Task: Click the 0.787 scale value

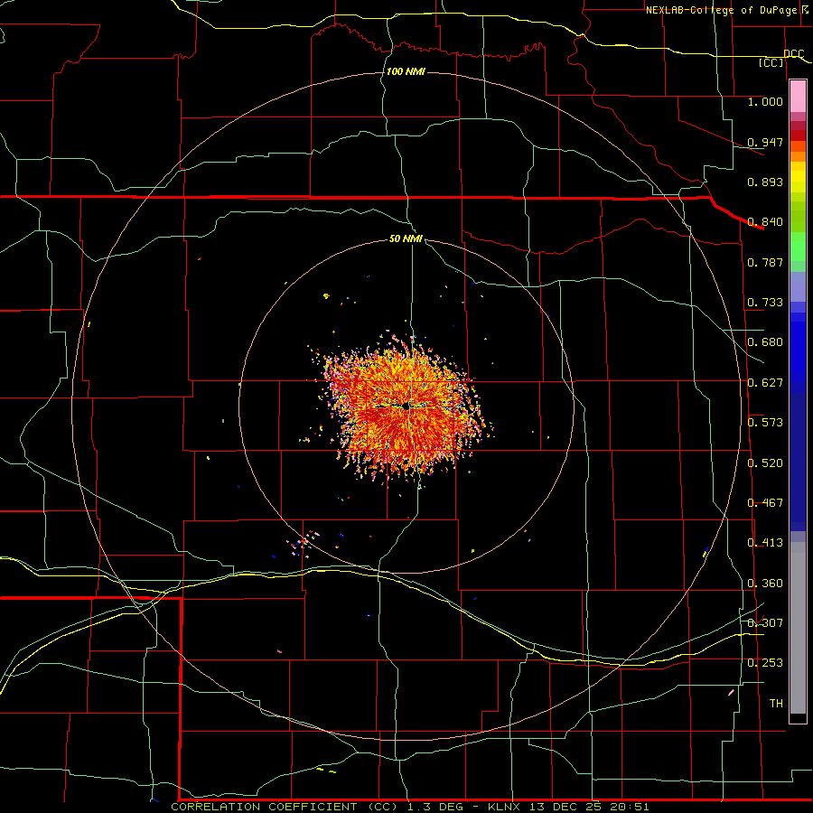Action: pyautogui.click(x=765, y=262)
